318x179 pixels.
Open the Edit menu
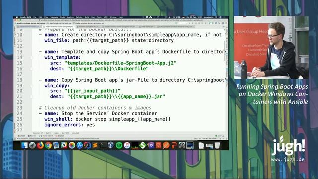40,17
